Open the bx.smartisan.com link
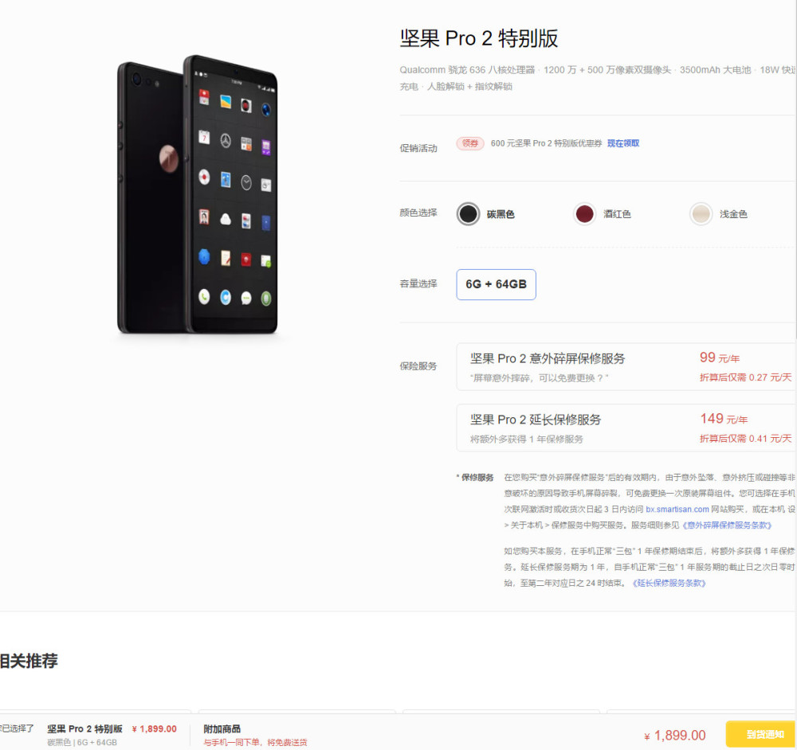797x750 pixels. [677, 509]
